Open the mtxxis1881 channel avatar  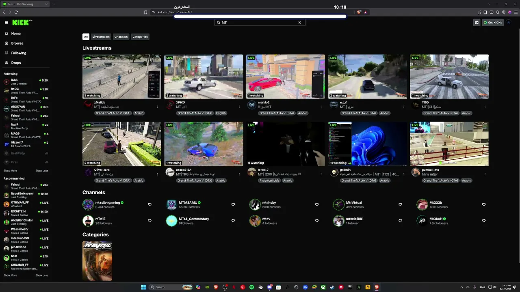coord(338,221)
